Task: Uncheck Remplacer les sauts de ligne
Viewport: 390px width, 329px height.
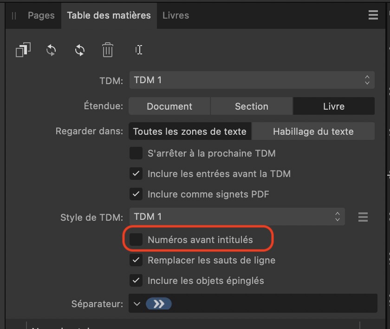Action: (x=136, y=260)
